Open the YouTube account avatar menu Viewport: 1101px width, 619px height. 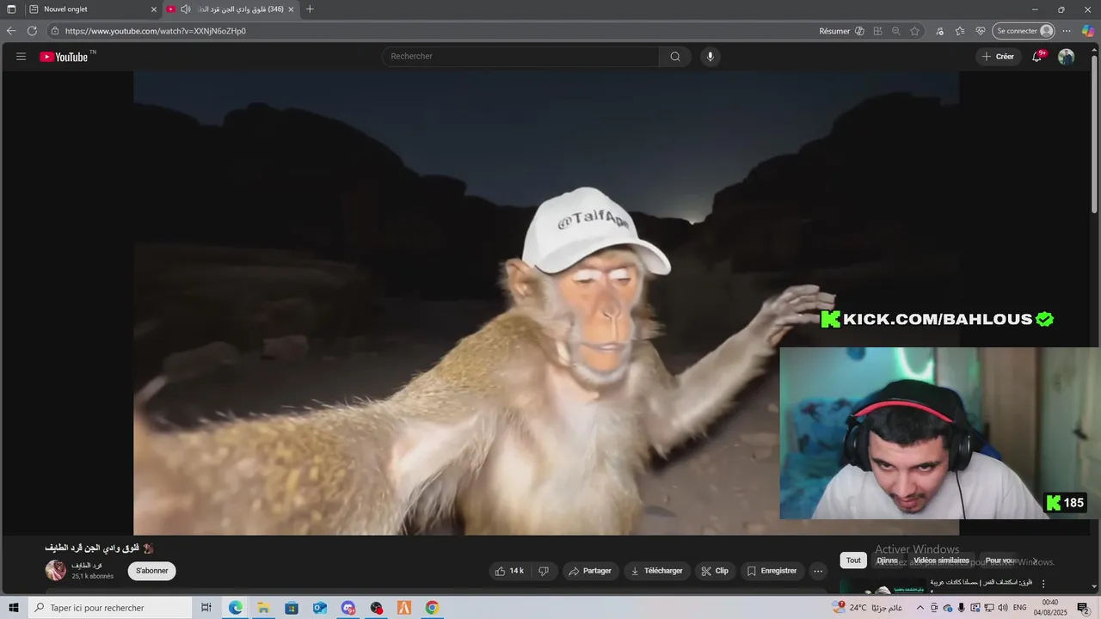[x=1066, y=57]
